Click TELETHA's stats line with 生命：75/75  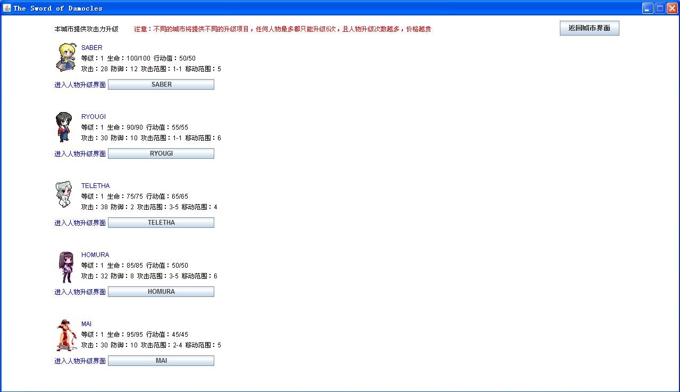tap(135, 197)
